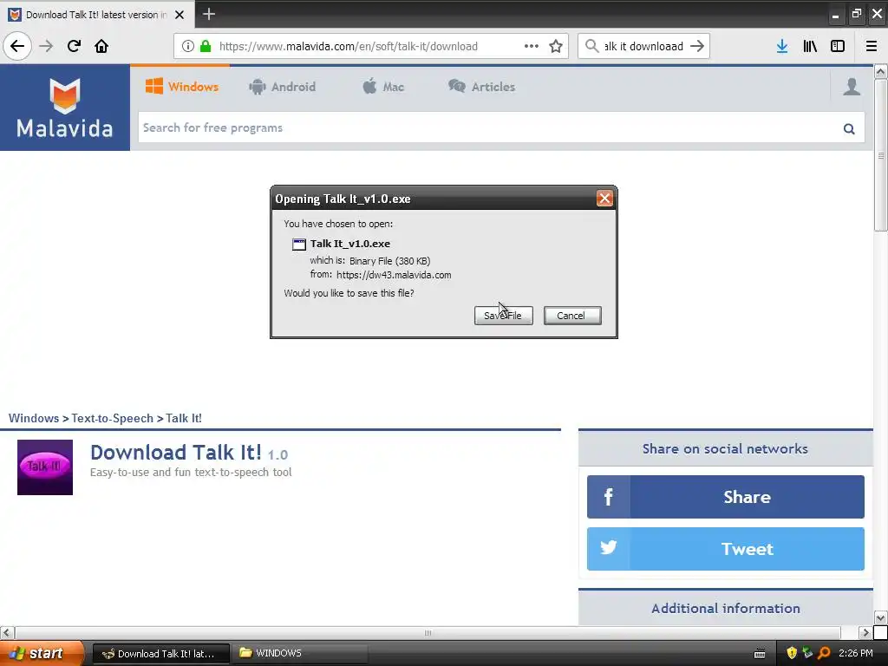The image size is (888, 666).
Task: Follow the Talk It! breadcrumb link
Action: [184, 418]
